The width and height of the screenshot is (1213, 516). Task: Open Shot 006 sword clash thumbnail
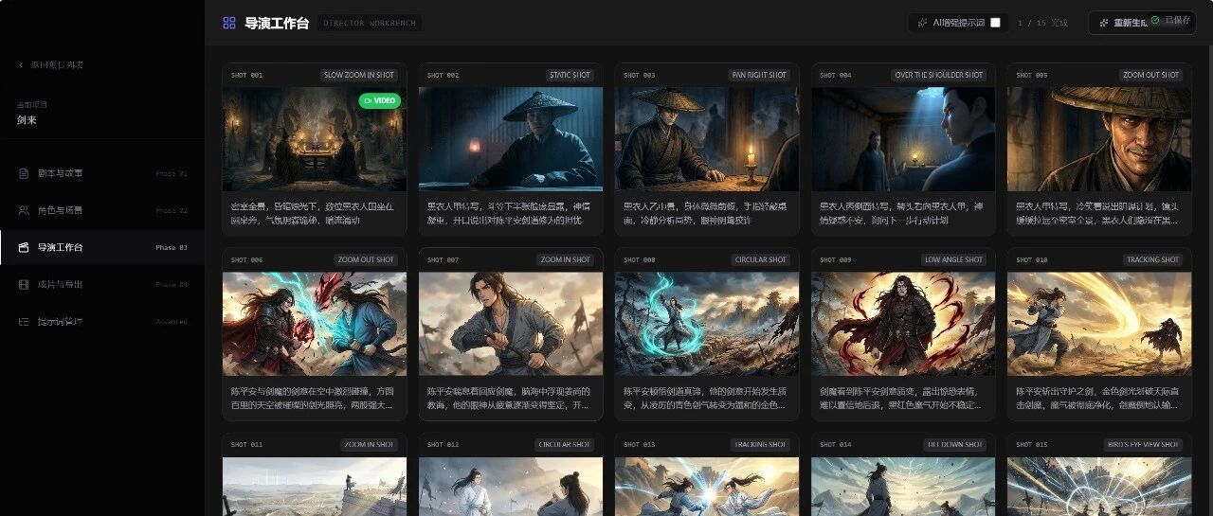(x=315, y=324)
